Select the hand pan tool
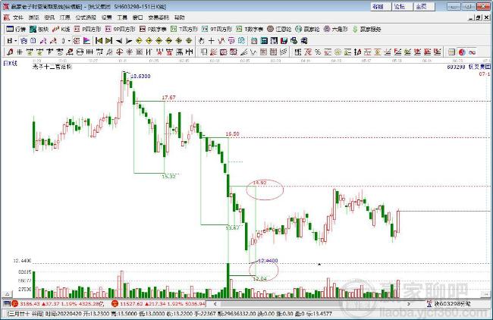 coord(202,41)
